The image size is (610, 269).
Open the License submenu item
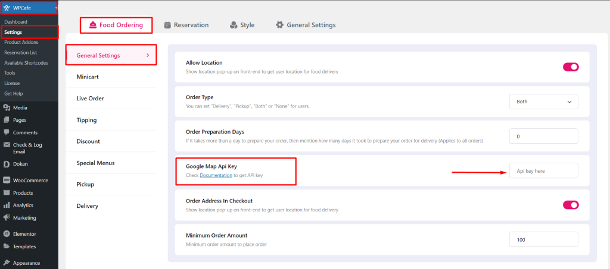coord(12,83)
